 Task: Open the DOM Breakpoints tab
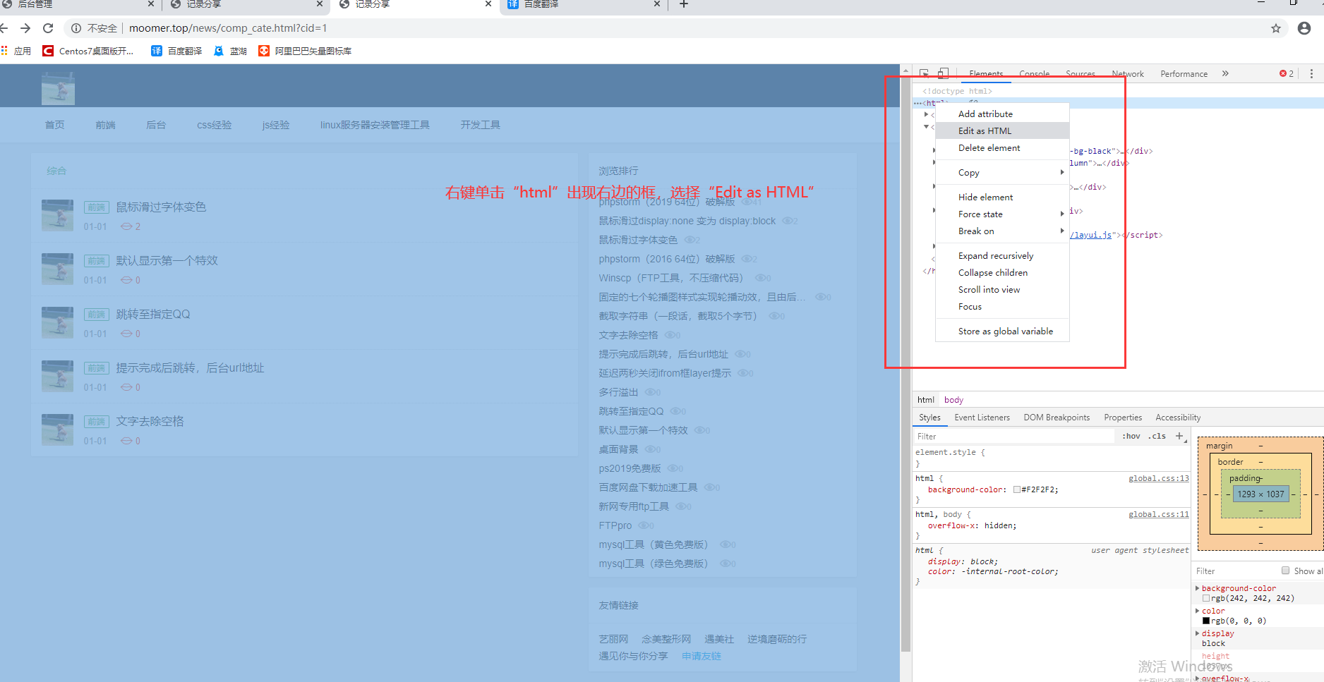tap(1057, 418)
